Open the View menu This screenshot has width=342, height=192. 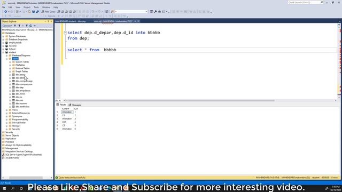tap(18, 7)
